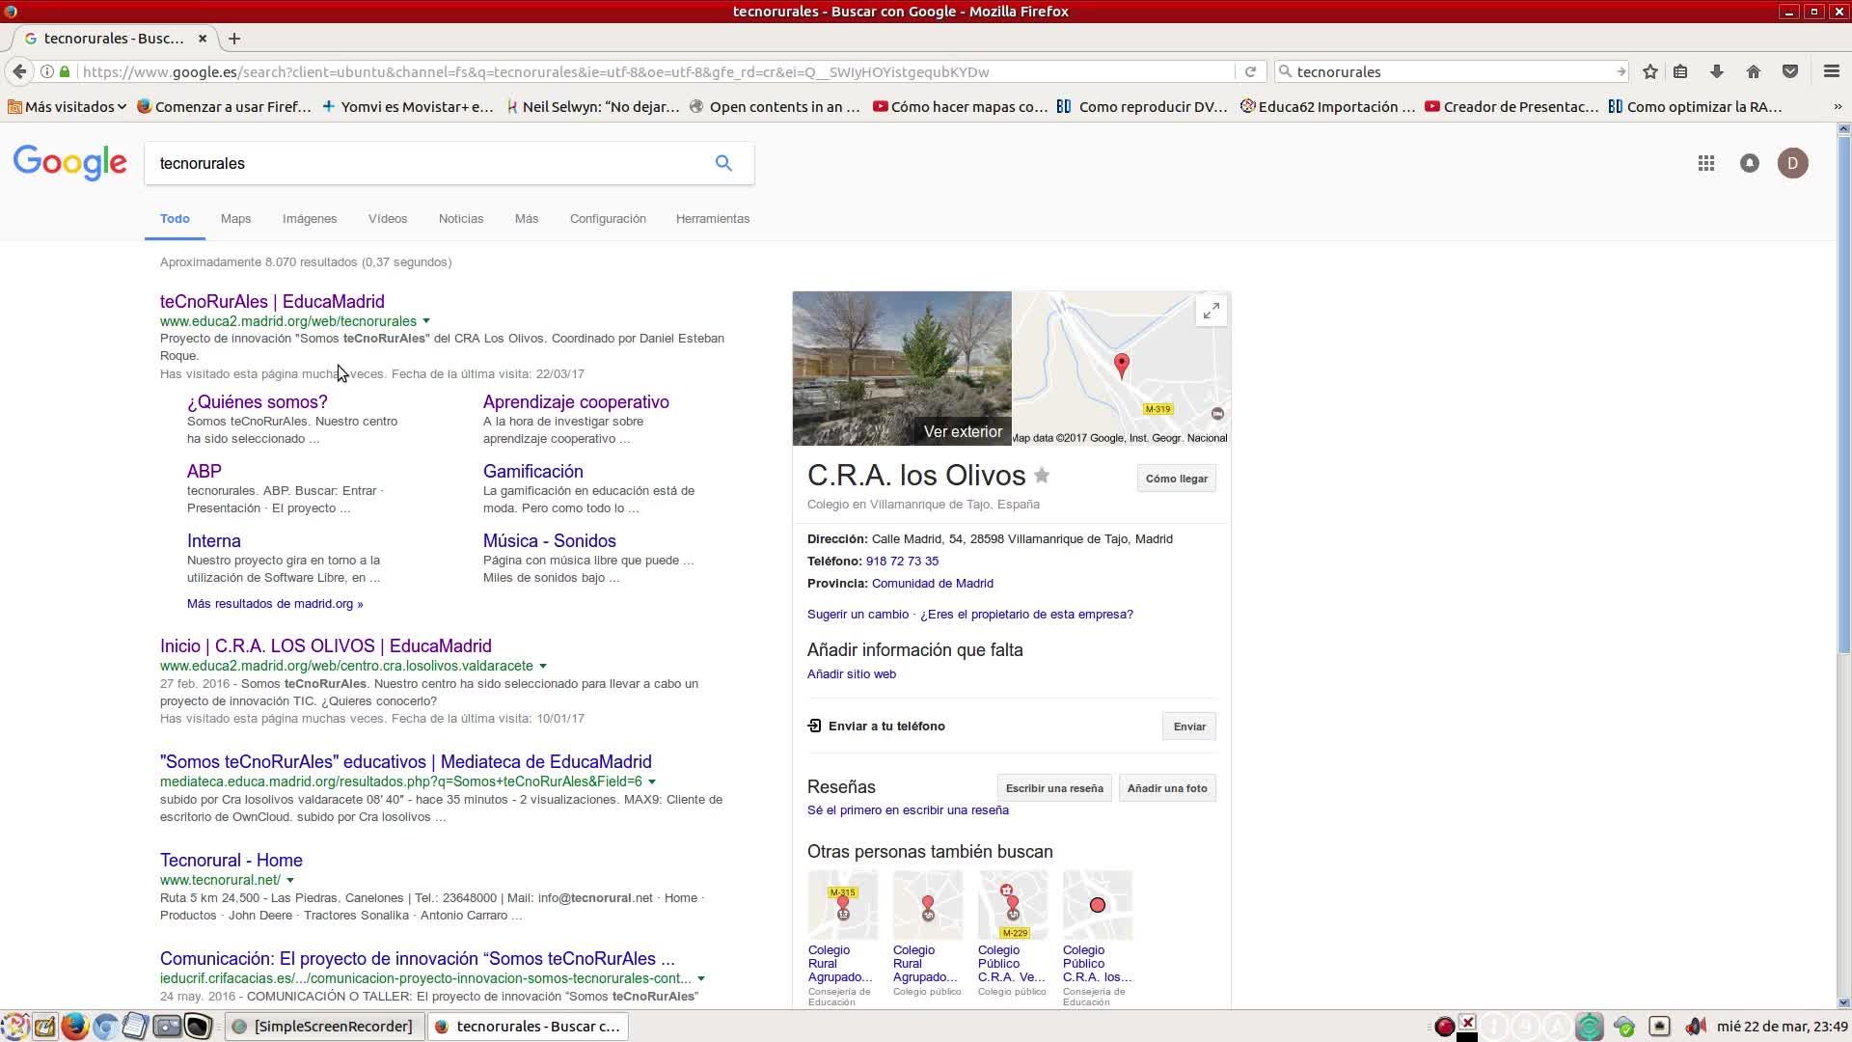Screen dimensions: 1852x1042
Task: Click the bookmark star icon
Action: [x=1650, y=71]
